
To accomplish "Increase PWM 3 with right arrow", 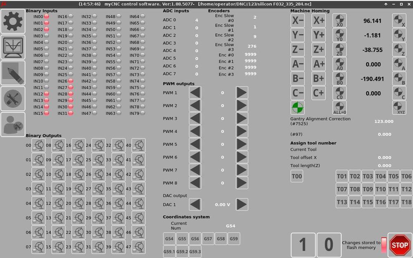I will [x=242, y=118].
